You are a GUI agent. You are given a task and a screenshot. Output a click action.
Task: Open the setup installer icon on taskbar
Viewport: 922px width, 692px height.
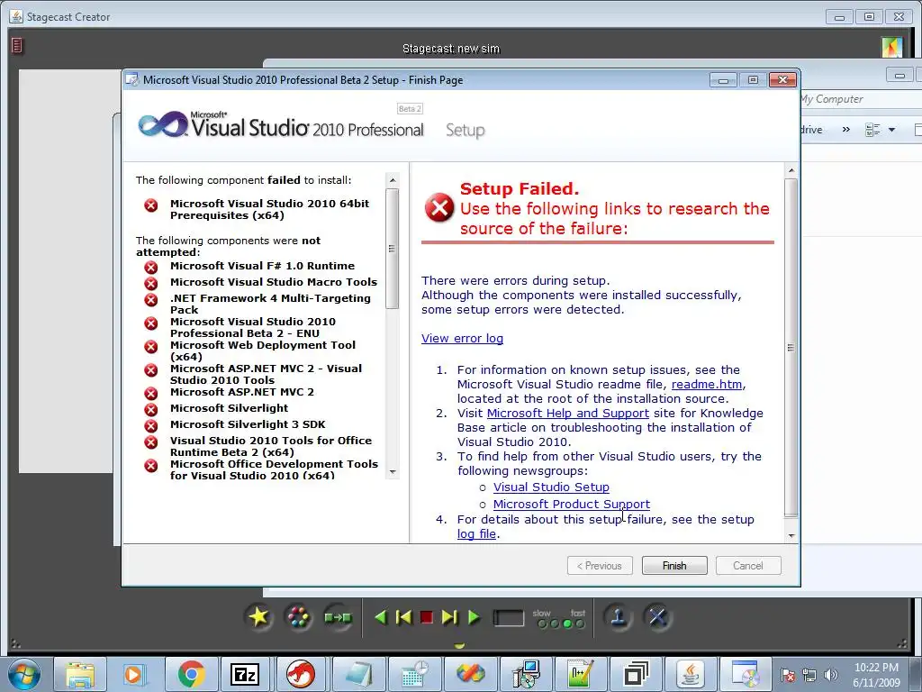tap(526, 675)
